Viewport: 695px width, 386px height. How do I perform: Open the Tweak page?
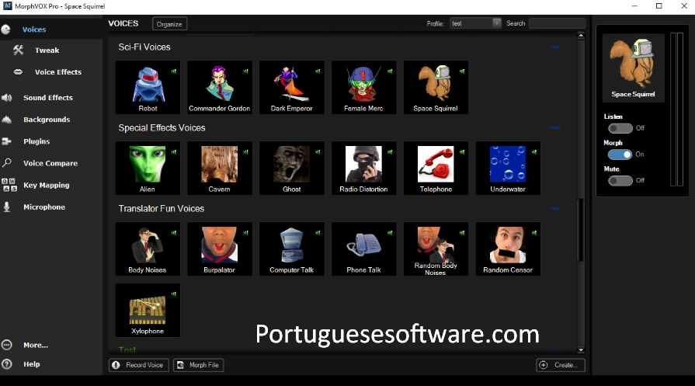coord(47,50)
